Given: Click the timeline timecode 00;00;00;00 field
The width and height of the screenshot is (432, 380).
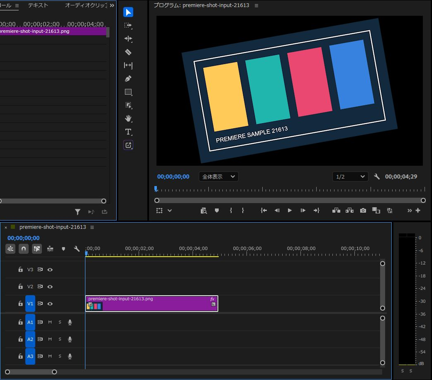Looking at the screenshot, I should 23,238.
